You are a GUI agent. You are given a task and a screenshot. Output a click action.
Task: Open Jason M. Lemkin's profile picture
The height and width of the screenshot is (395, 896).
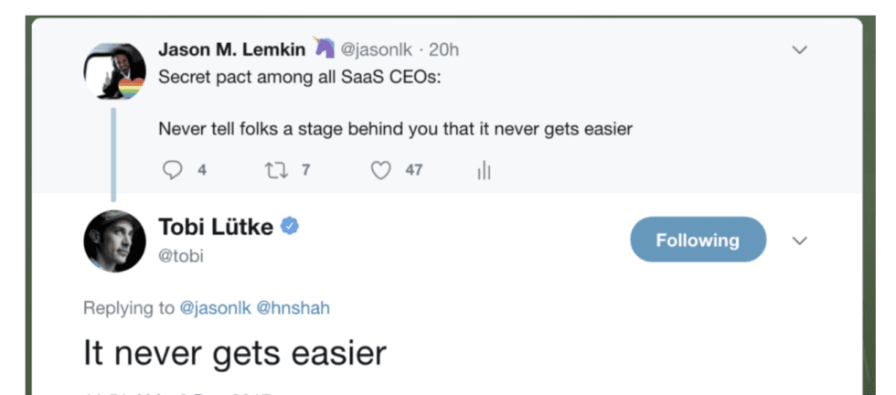coord(114,73)
